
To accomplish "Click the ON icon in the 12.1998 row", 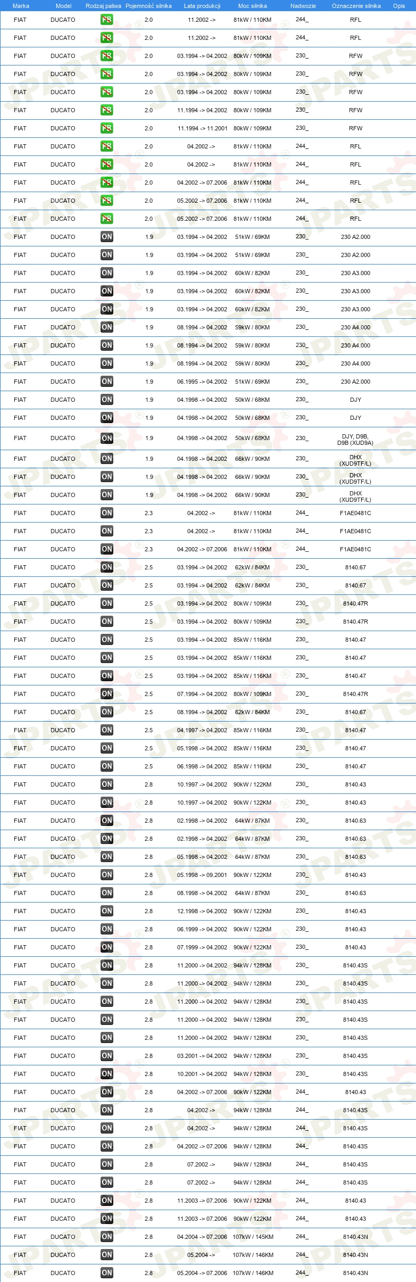I will 107,911.
